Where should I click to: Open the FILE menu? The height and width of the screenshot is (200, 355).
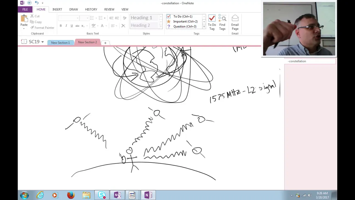25,9
